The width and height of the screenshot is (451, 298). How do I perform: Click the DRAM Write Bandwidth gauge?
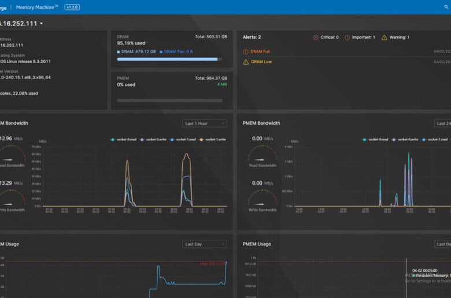tap(12, 198)
